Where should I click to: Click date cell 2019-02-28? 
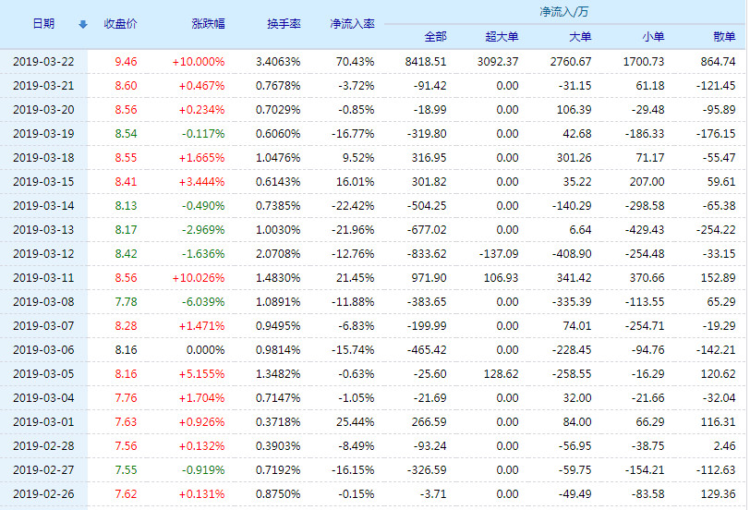point(43,446)
